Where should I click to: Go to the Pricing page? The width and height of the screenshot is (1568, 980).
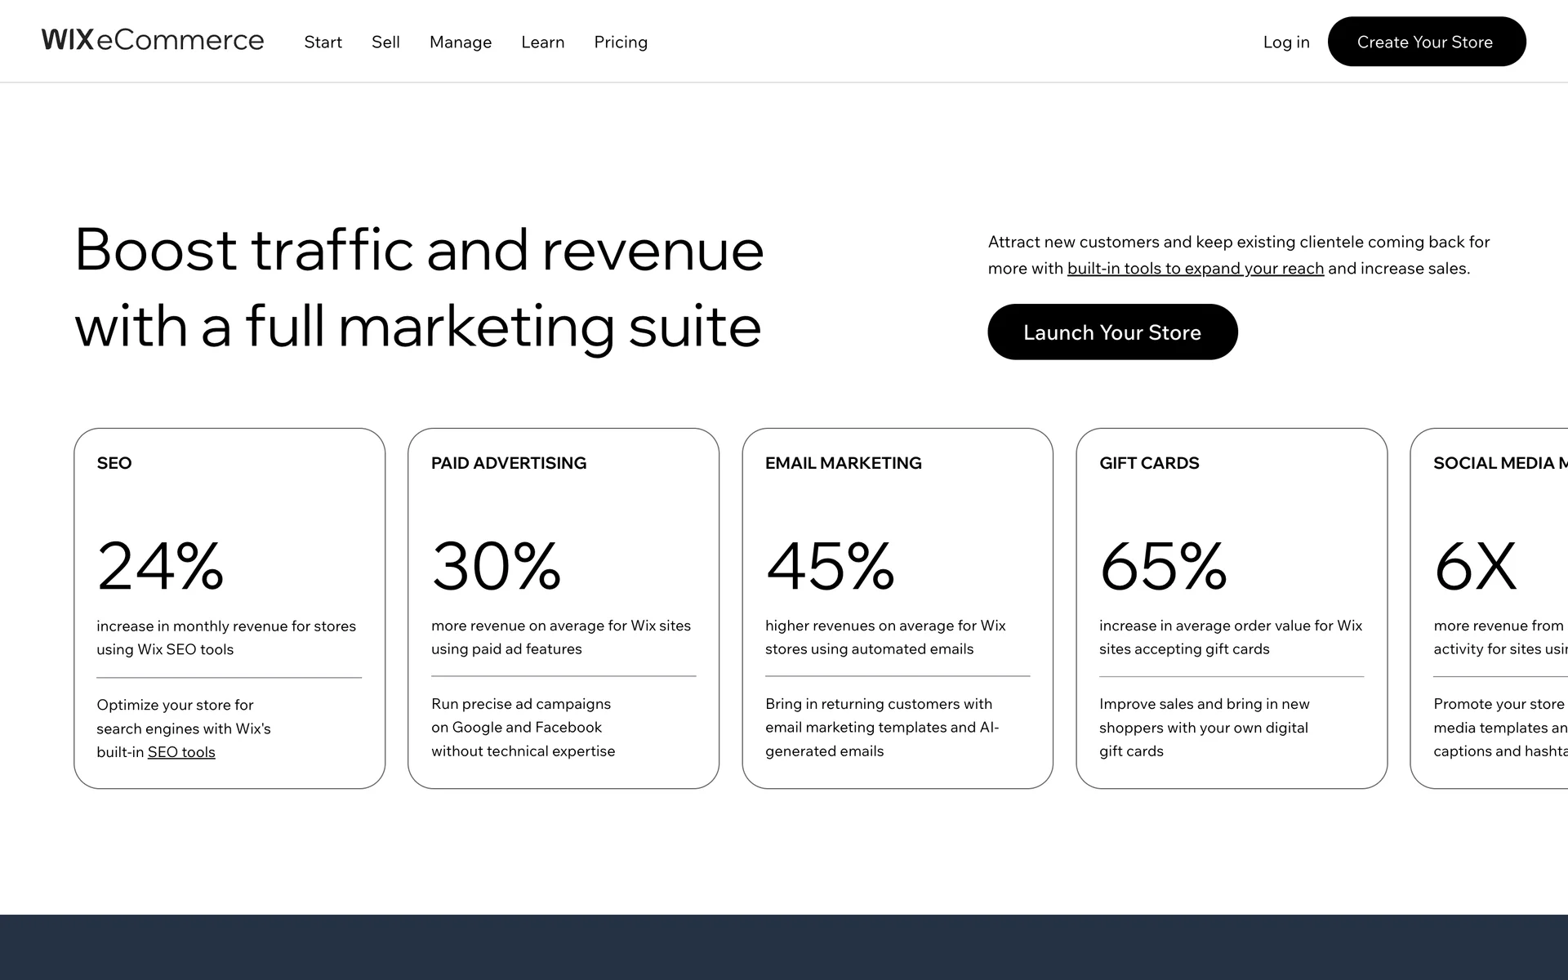[x=621, y=42]
